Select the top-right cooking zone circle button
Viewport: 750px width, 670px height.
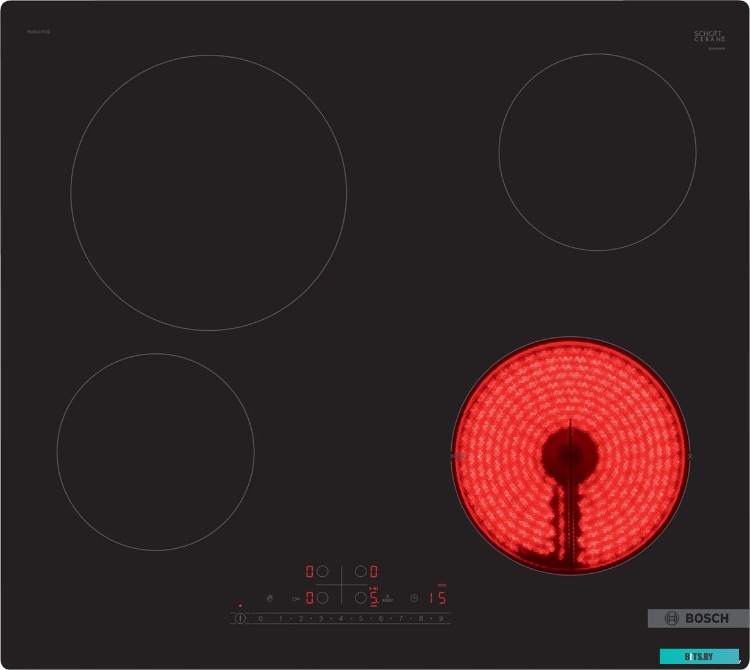pyautogui.click(x=361, y=571)
